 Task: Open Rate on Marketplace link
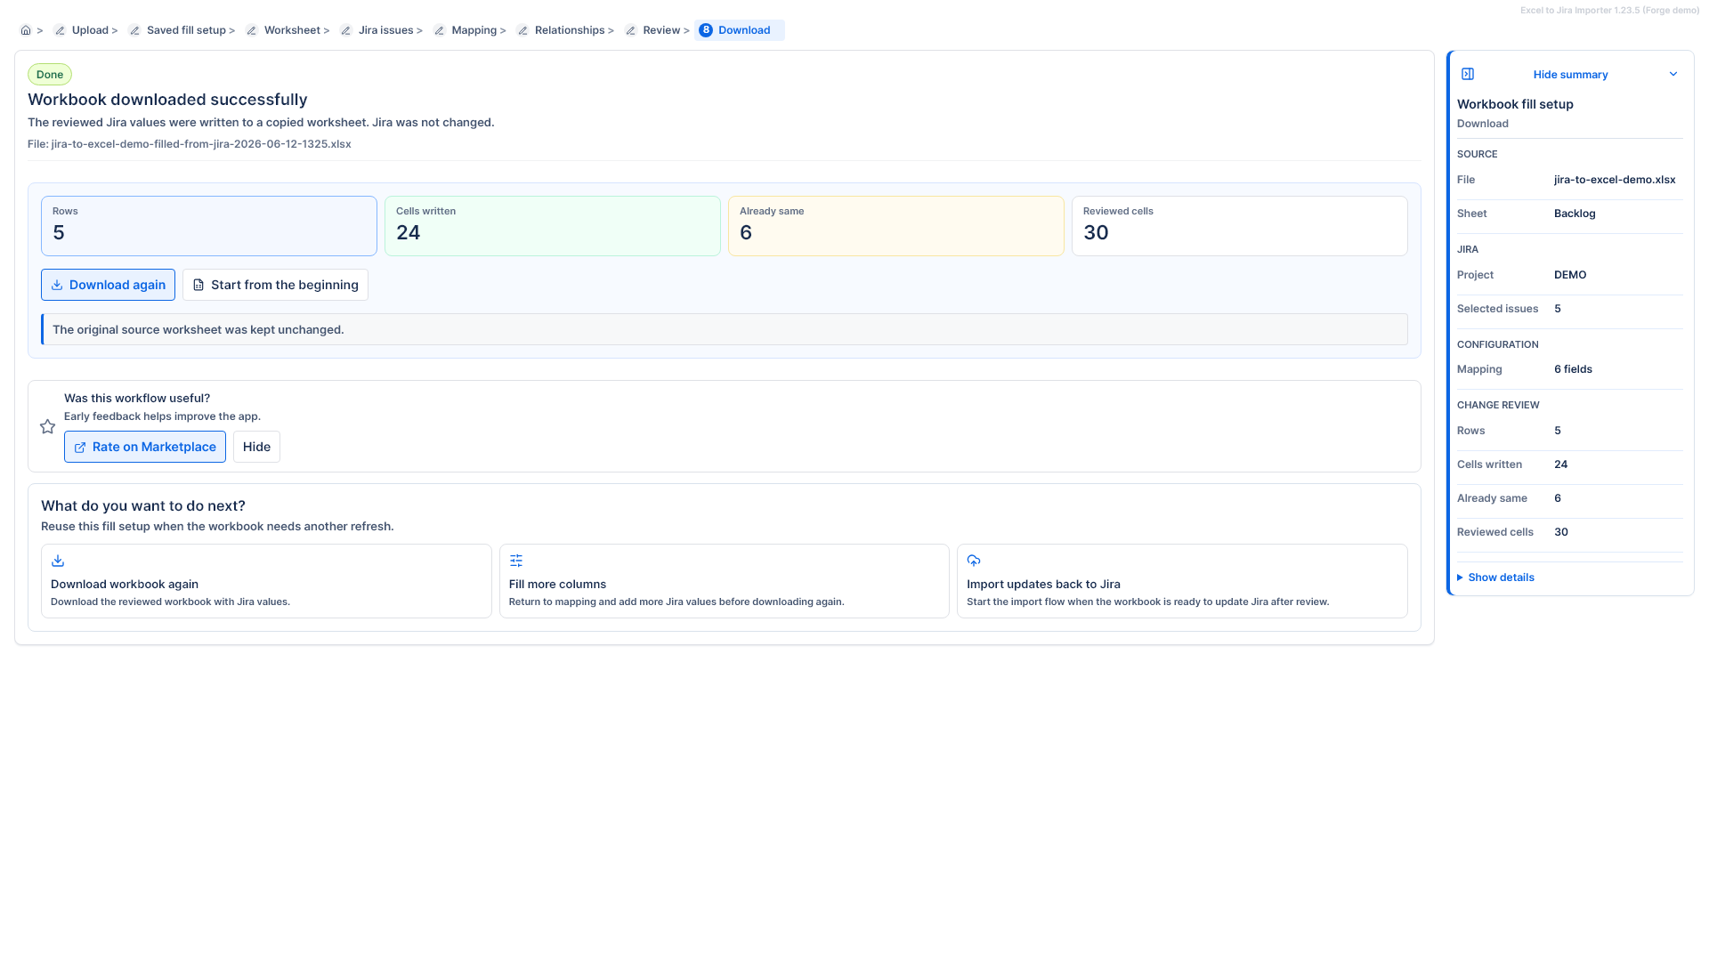point(145,447)
